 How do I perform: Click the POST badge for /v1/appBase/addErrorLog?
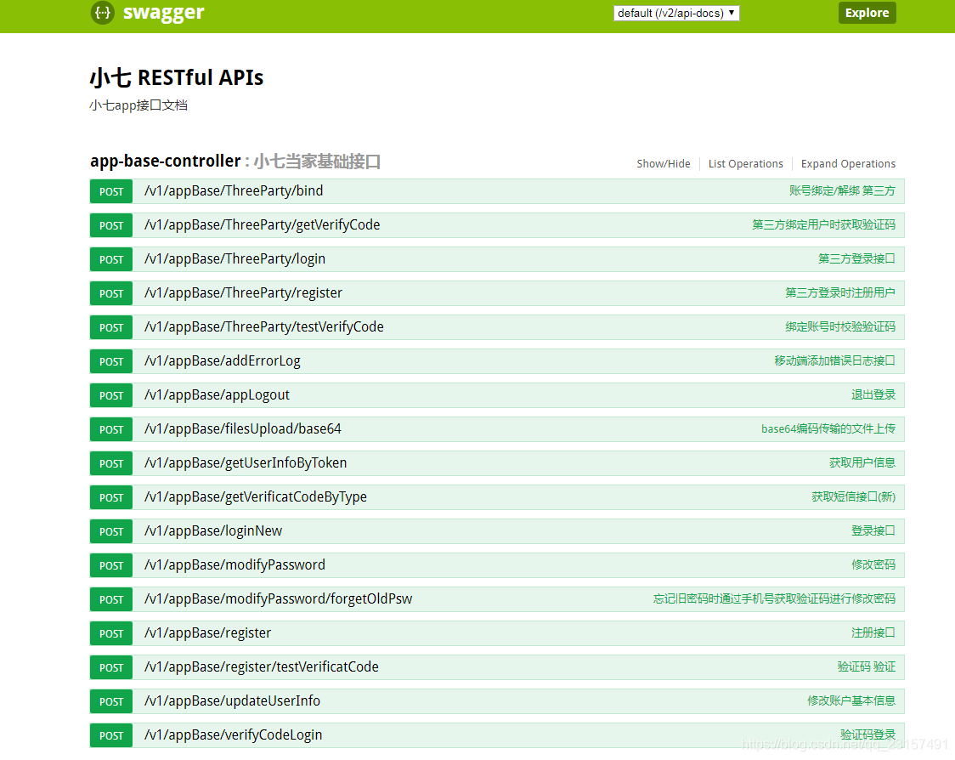110,360
